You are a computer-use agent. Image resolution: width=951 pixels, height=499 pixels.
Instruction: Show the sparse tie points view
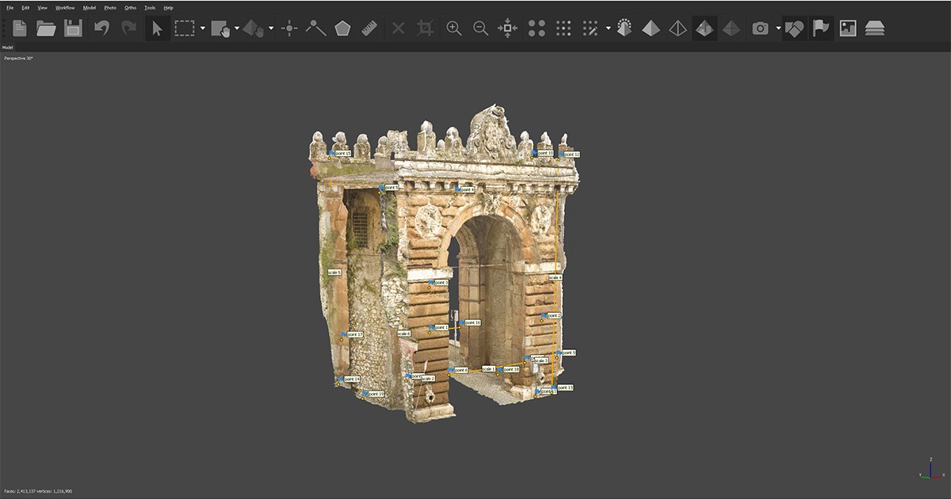[x=537, y=29]
